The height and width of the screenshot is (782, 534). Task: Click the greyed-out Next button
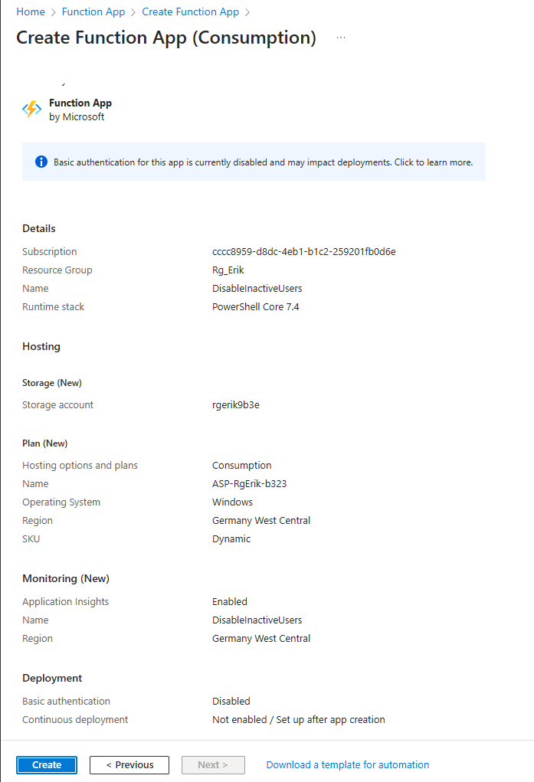tap(213, 764)
